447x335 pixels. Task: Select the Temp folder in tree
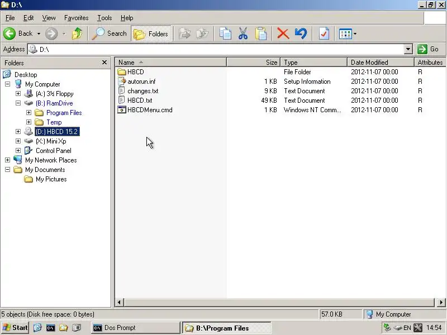point(54,122)
